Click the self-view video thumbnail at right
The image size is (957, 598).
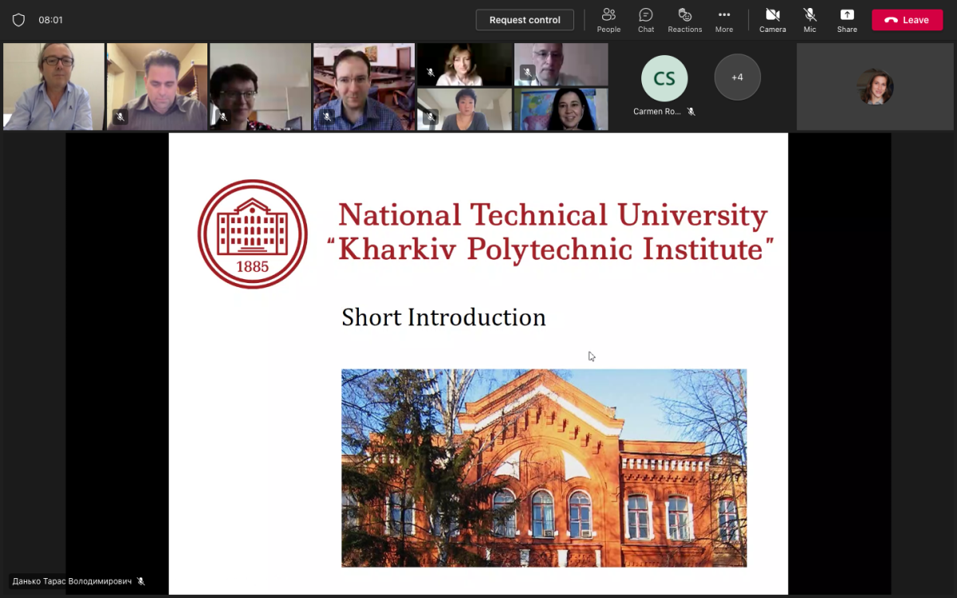875,87
